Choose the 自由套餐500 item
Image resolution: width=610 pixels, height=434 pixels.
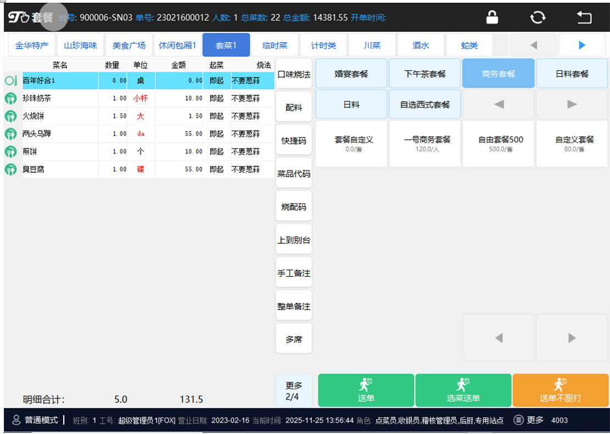point(500,144)
